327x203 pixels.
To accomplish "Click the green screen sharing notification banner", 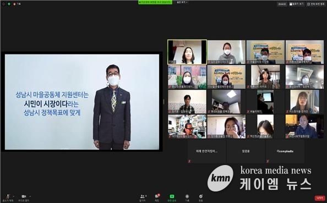I will click(155, 2).
